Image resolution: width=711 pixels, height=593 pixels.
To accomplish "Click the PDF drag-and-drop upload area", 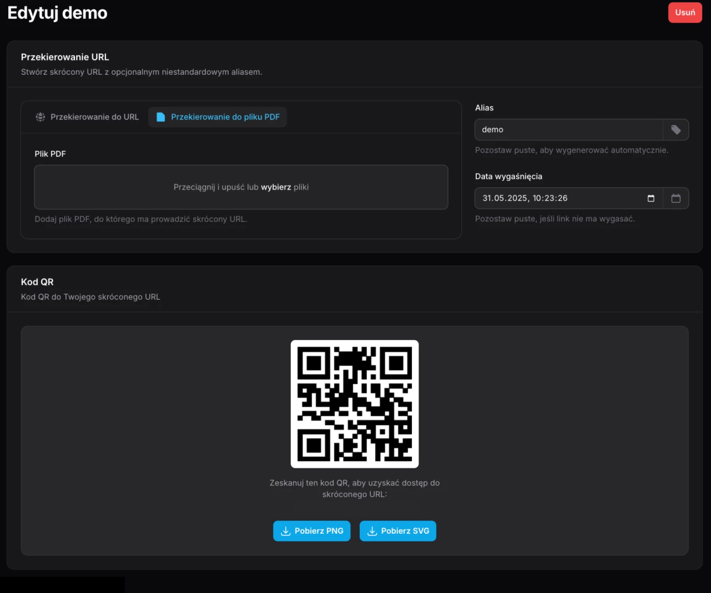I will (241, 187).
